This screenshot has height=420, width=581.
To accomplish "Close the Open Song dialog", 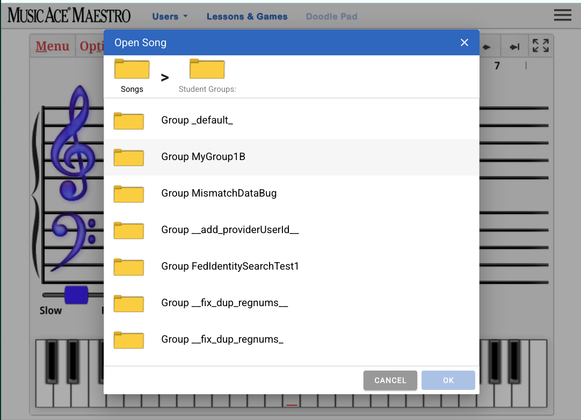I will [x=464, y=42].
